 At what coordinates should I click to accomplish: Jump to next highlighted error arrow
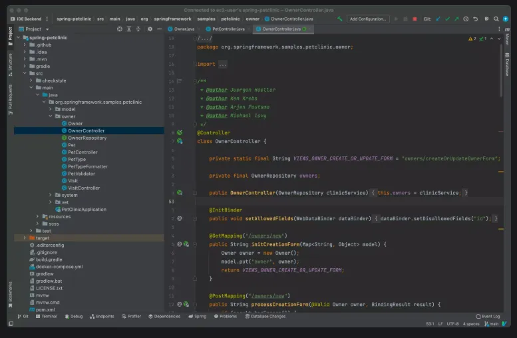click(499, 39)
